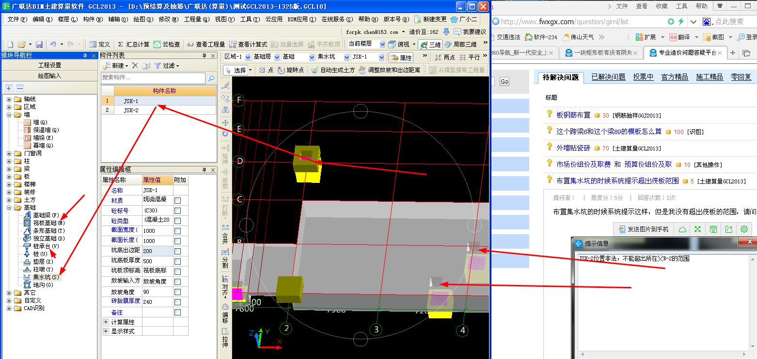The width and height of the screenshot is (757, 359).
Task: Open the 文件(F) menu in GCL
Action: (17, 19)
